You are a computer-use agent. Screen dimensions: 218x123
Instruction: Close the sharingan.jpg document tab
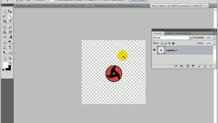click(x=90, y=6)
